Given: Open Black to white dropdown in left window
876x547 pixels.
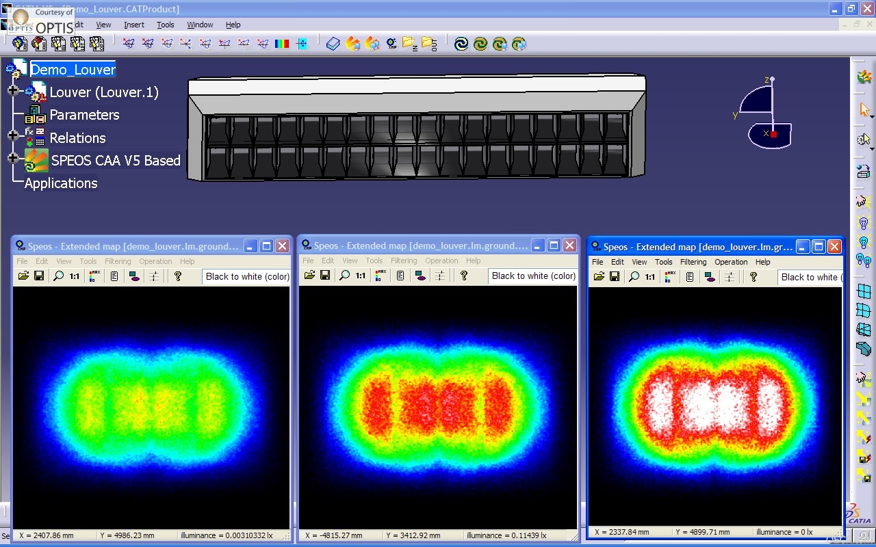Looking at the screenshot, I should tap(246, 276).
